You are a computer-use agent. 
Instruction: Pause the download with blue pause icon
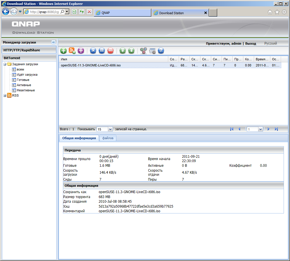pyautogui.click(x=102, y=51)
